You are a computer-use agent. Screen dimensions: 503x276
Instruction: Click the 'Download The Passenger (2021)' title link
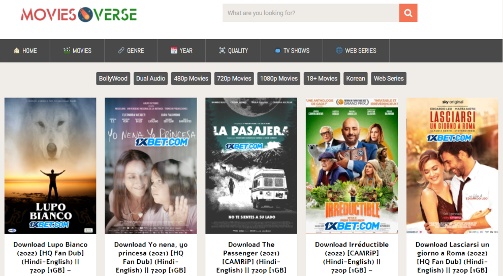pyautogui.click(x=251, y=257)
